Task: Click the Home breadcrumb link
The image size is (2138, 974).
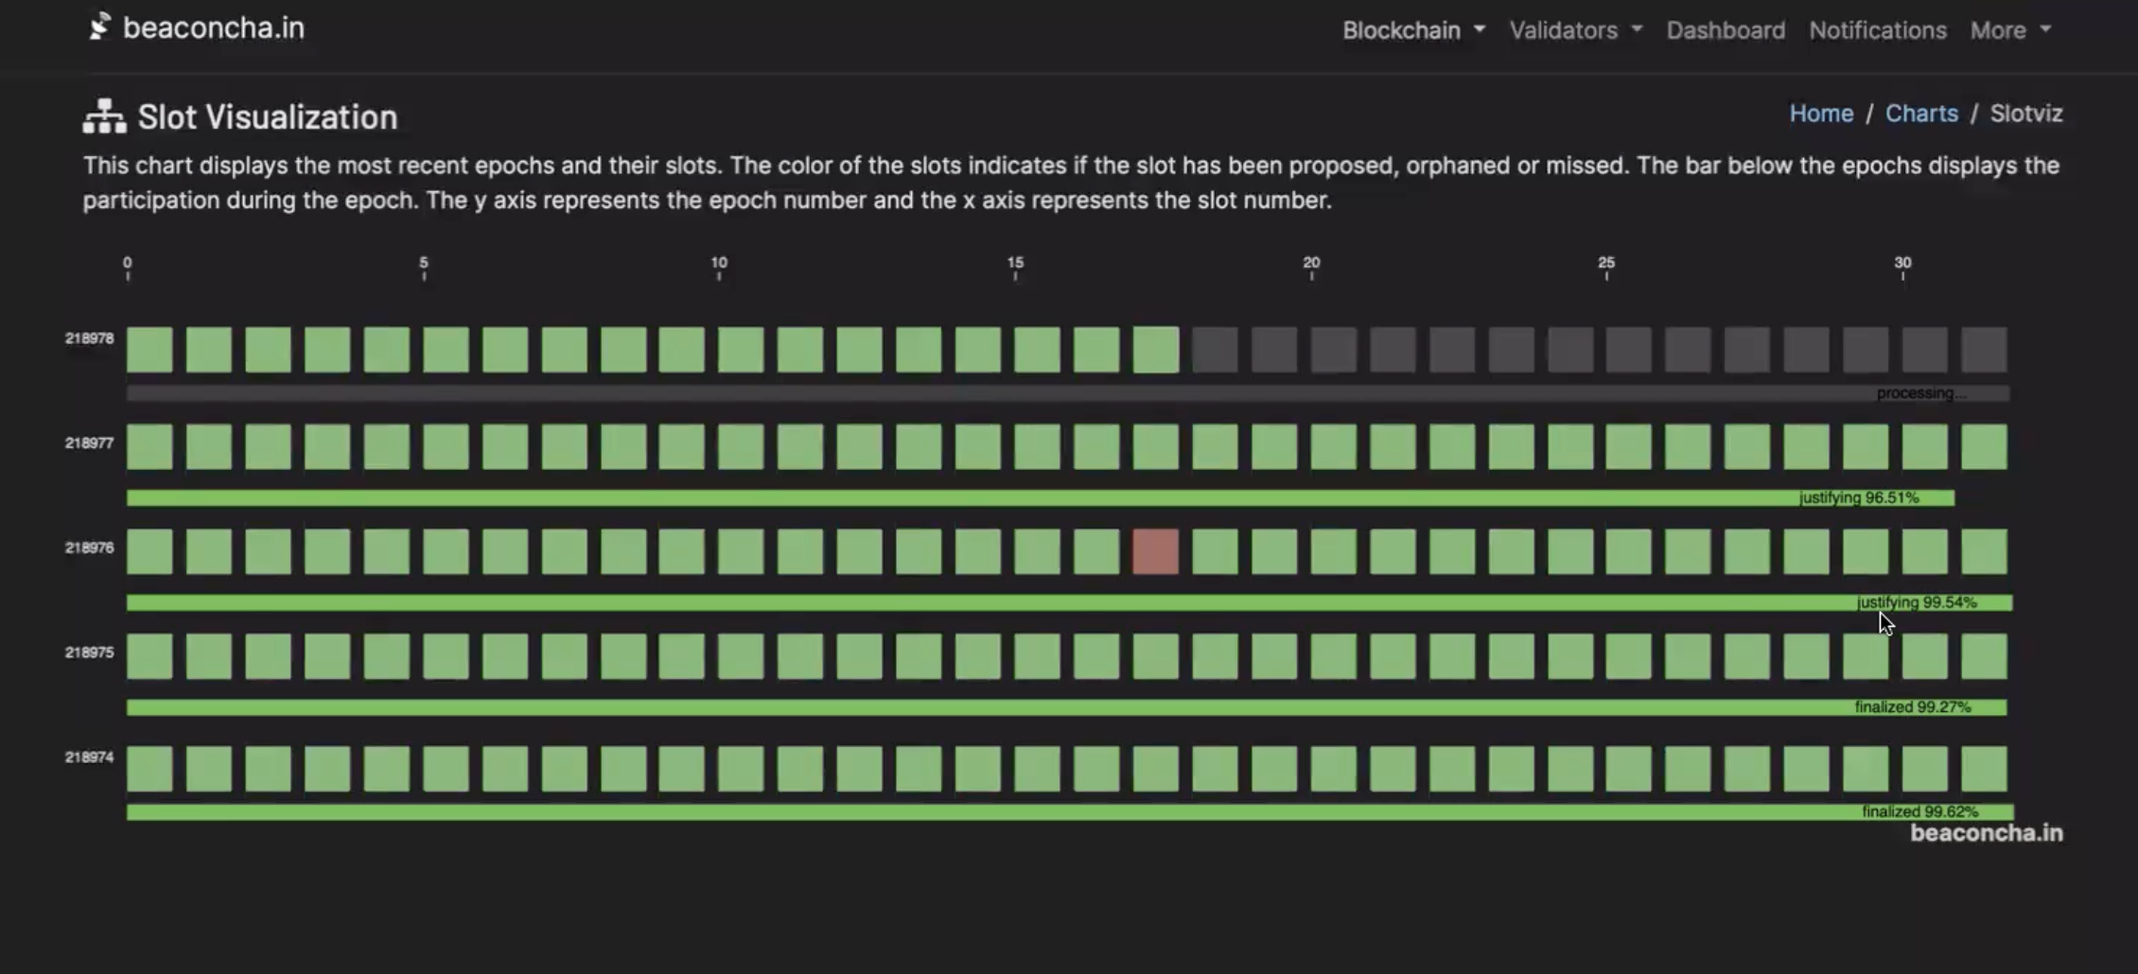Action: (x=1821, y=113)
